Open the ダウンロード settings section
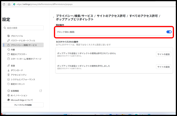 [23, 70]
